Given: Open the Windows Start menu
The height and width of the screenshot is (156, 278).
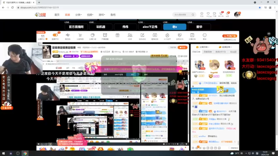Looking at the screenshot, I should pos(3,153).
